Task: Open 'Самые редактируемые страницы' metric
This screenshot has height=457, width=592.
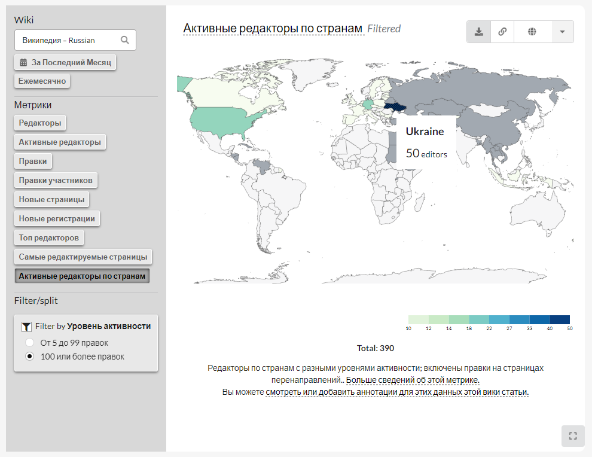Action: tap(83, 257)
